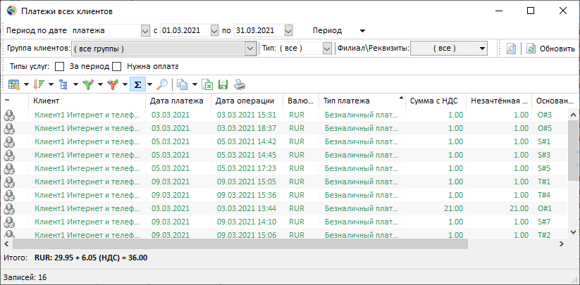Open the arrow next to copy icon
The width and height of the screenshot is (580, 285).
[x=195, y=85]
